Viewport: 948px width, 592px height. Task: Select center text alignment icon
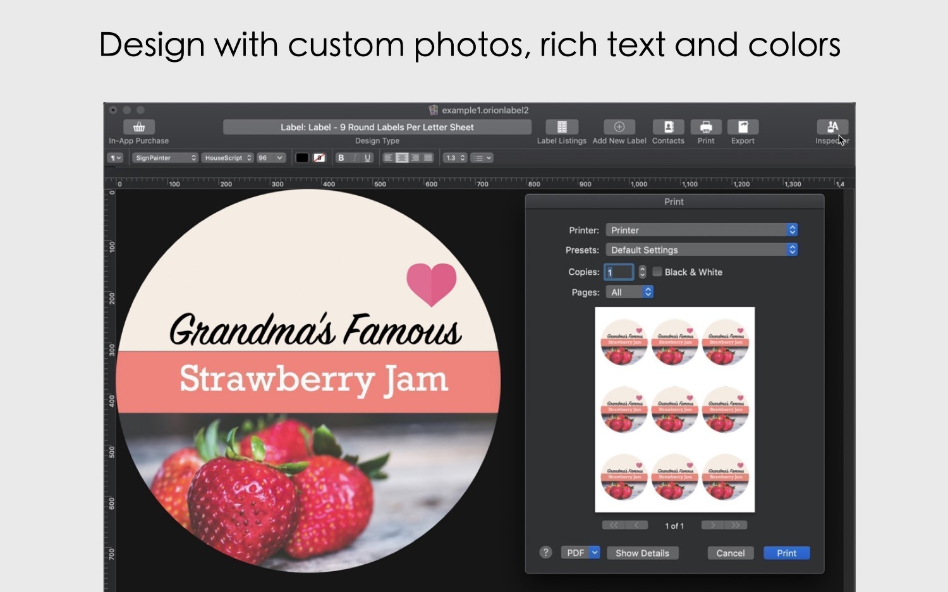(x=401, y=158)
